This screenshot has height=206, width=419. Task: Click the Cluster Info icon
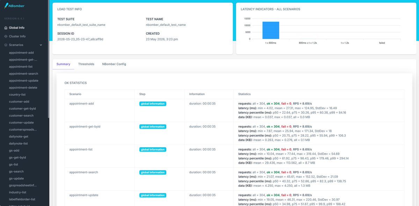point(6,36)
